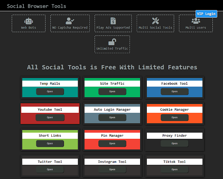
Task: Open the Twitter Tool
Action: (50, 169)
